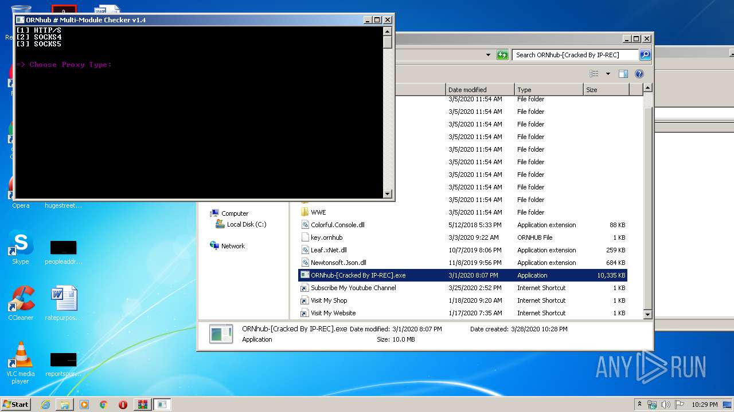This screenshot has width=734, height=412.
Task: Click the volume speaker tray icon
Action: pyautogui.click(x=666, y=405)
